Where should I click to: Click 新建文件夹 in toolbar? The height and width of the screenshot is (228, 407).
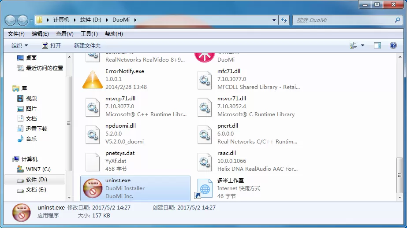click(87, 46)
